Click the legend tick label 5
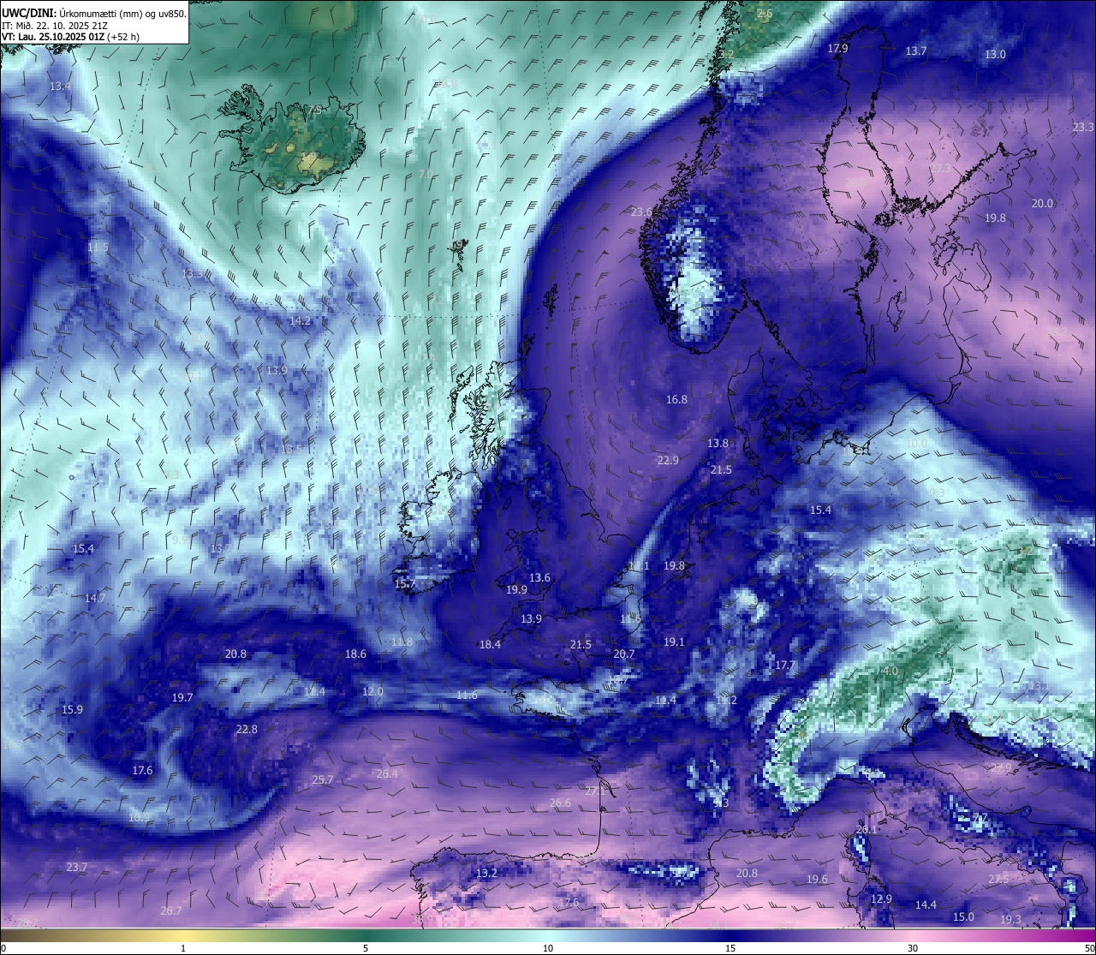1096x955 pixels. coord(366,948)
